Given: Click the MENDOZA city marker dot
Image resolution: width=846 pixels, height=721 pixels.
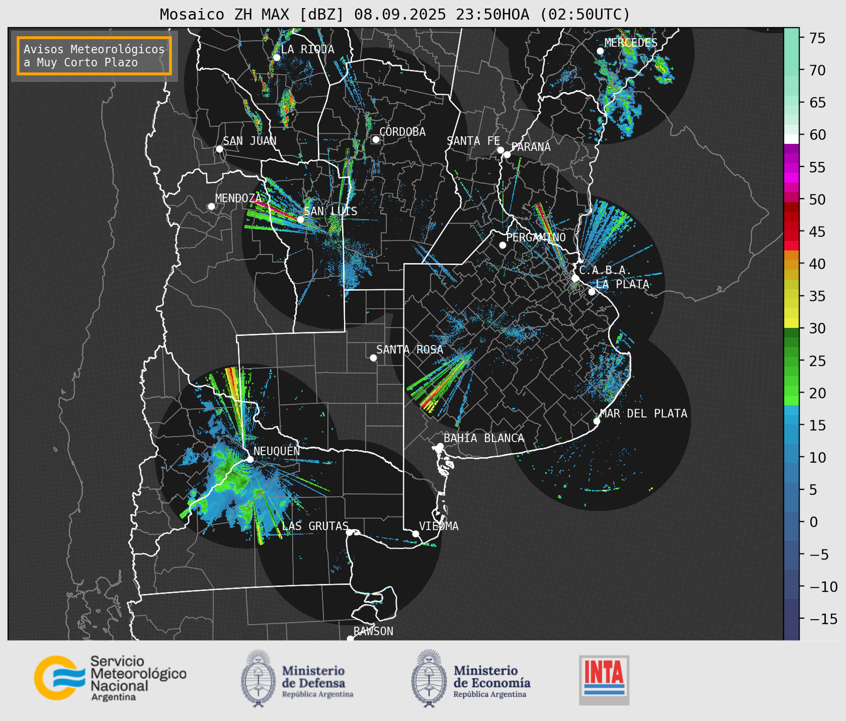Looking at the screenshot, I should point(211,207).
